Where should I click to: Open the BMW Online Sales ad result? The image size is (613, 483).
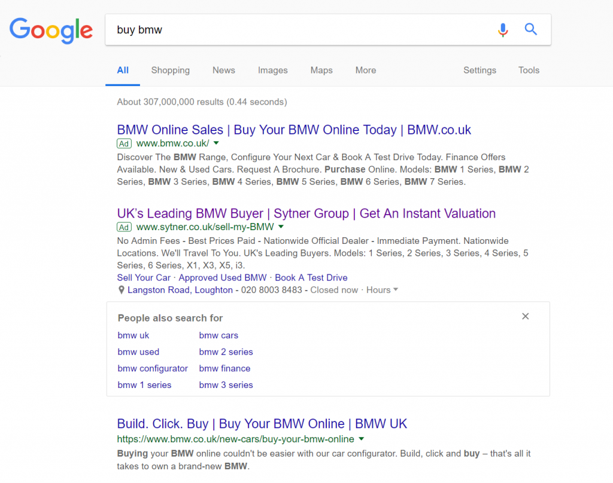point(294,130)
